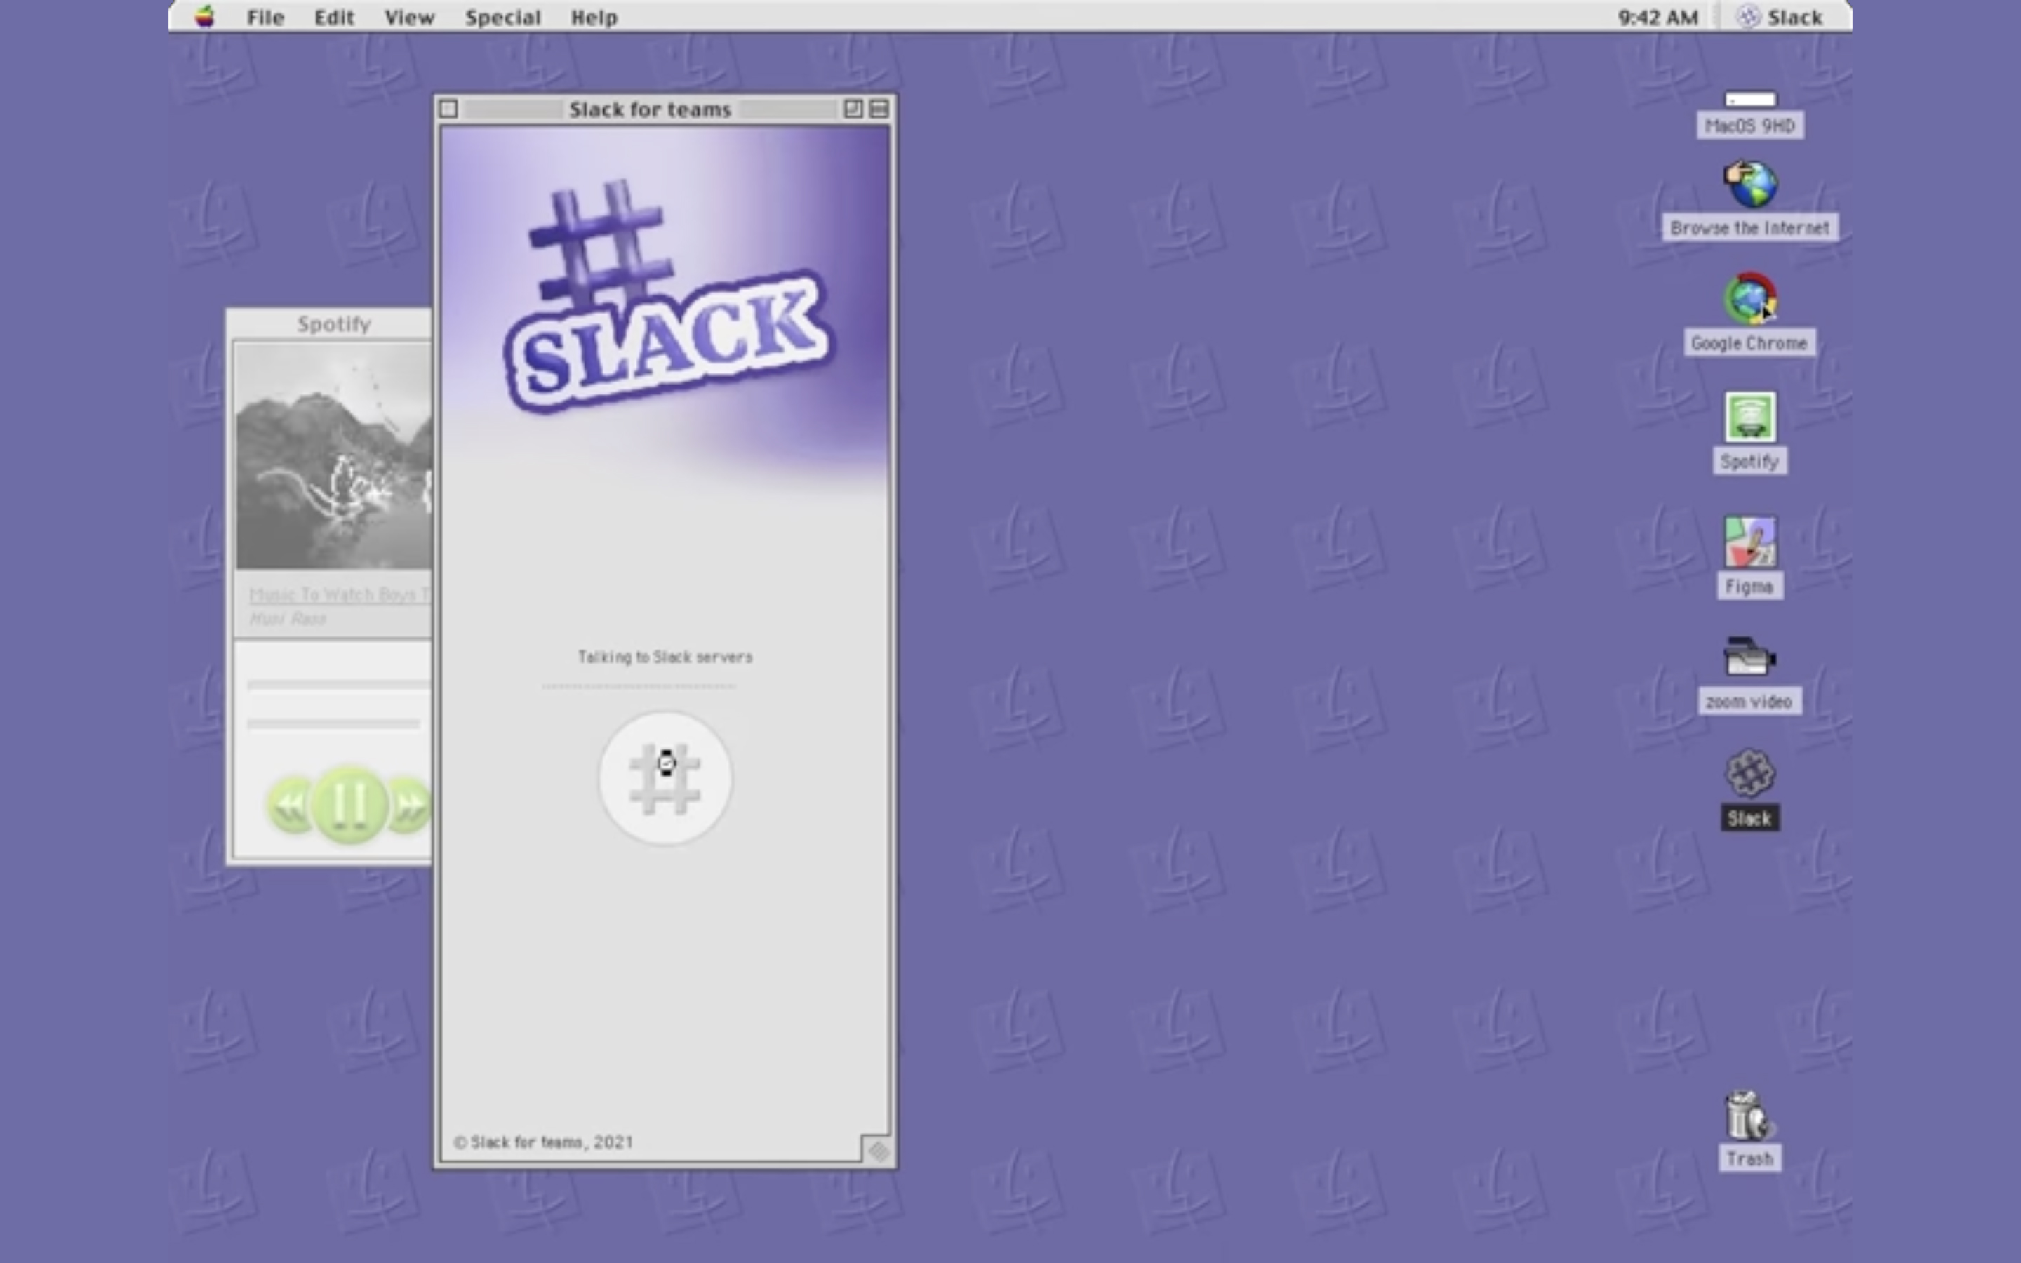The image size is (2021, 1263).
Task: Open the Special menu
Action: 502,18
